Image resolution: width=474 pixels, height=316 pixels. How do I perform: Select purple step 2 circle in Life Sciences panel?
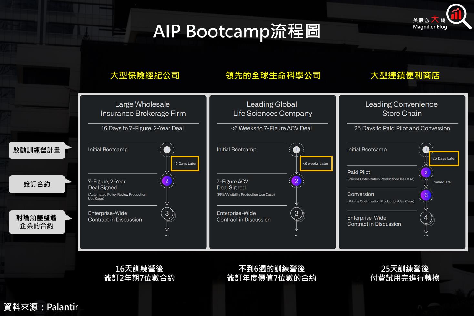(x=296, y=181)
